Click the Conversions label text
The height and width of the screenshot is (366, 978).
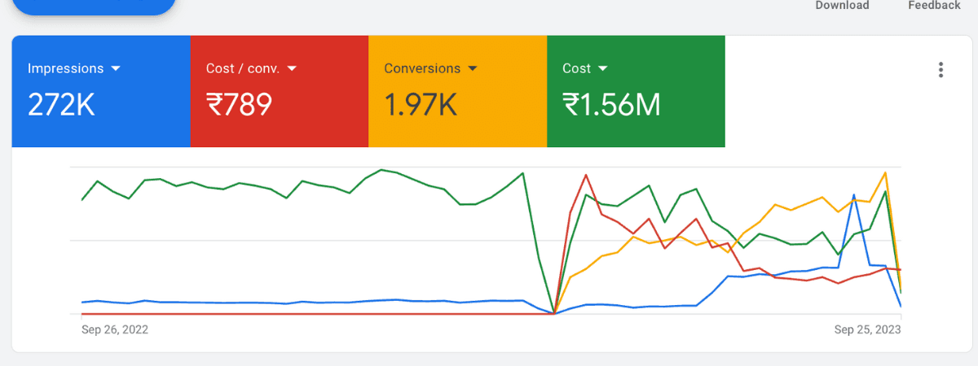click(422, 69)
